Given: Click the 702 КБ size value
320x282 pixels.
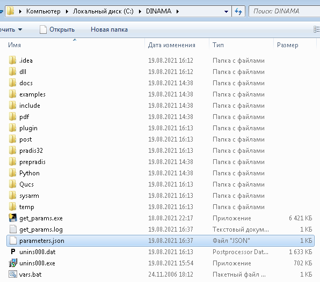Looking at the screenshot, I should (303, 263).
